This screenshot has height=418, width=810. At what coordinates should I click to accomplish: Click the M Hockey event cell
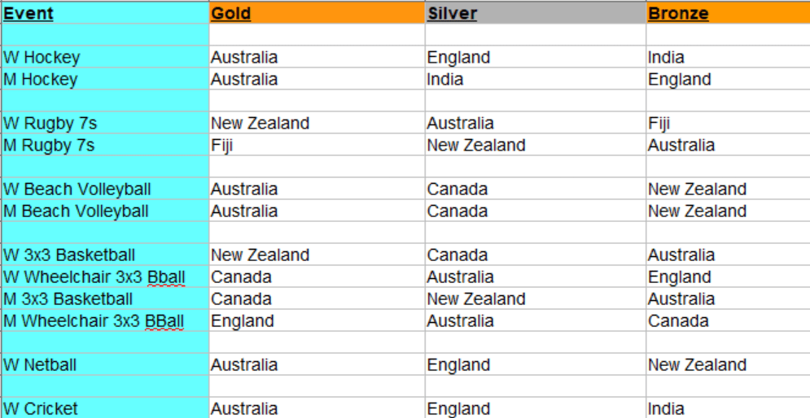pyautogui.click(x=104, y=80)
